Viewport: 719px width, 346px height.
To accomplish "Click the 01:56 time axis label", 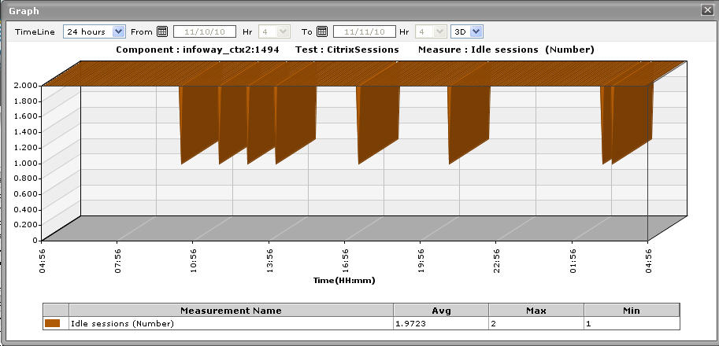I will coord(573,260).
